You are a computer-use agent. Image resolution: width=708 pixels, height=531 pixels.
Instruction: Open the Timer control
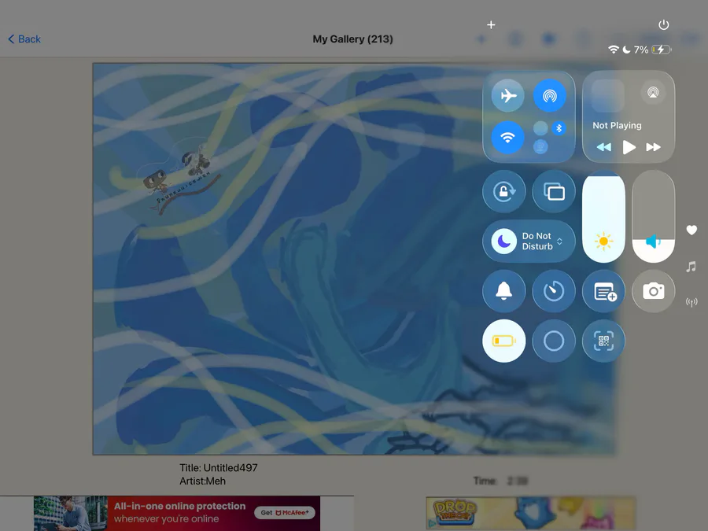(554, 291)
